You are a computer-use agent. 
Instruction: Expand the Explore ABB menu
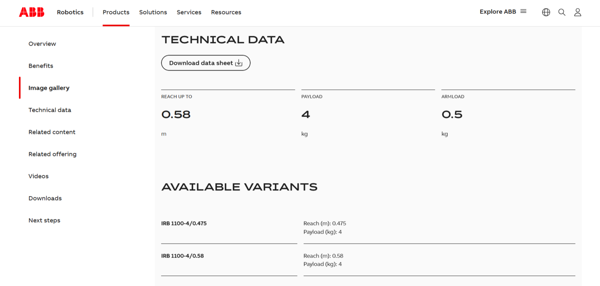point(503,12)
